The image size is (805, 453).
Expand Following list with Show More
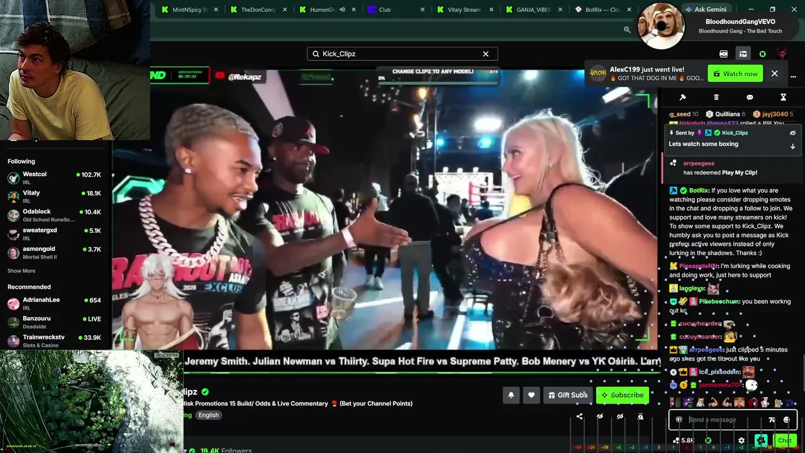click(x=21, y=271)
